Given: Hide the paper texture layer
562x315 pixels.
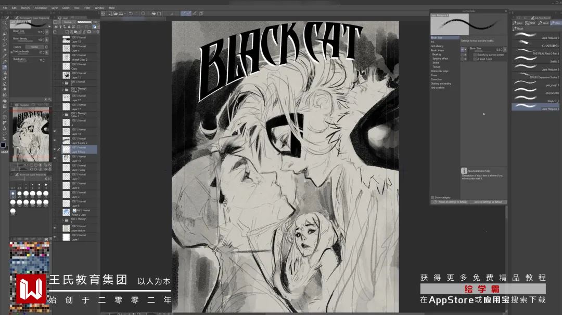Looking at the screenshot, I should click(x=55, y=228).
